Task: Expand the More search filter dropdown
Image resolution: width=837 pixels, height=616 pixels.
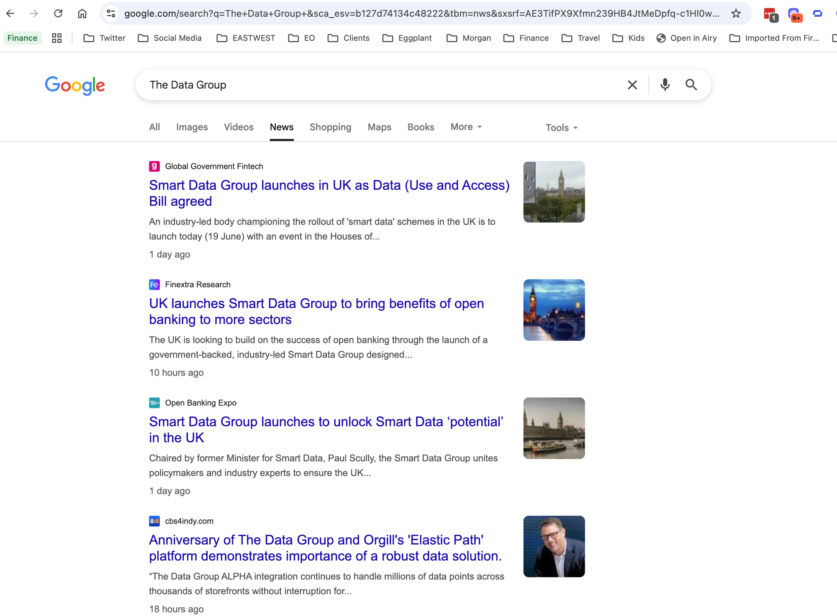Action: [x=466, y=127]
